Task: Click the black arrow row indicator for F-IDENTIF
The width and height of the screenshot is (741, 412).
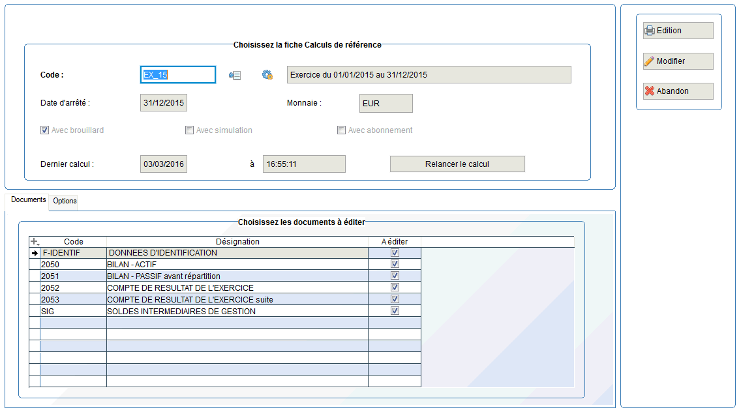Action: [x=35, y=253]
